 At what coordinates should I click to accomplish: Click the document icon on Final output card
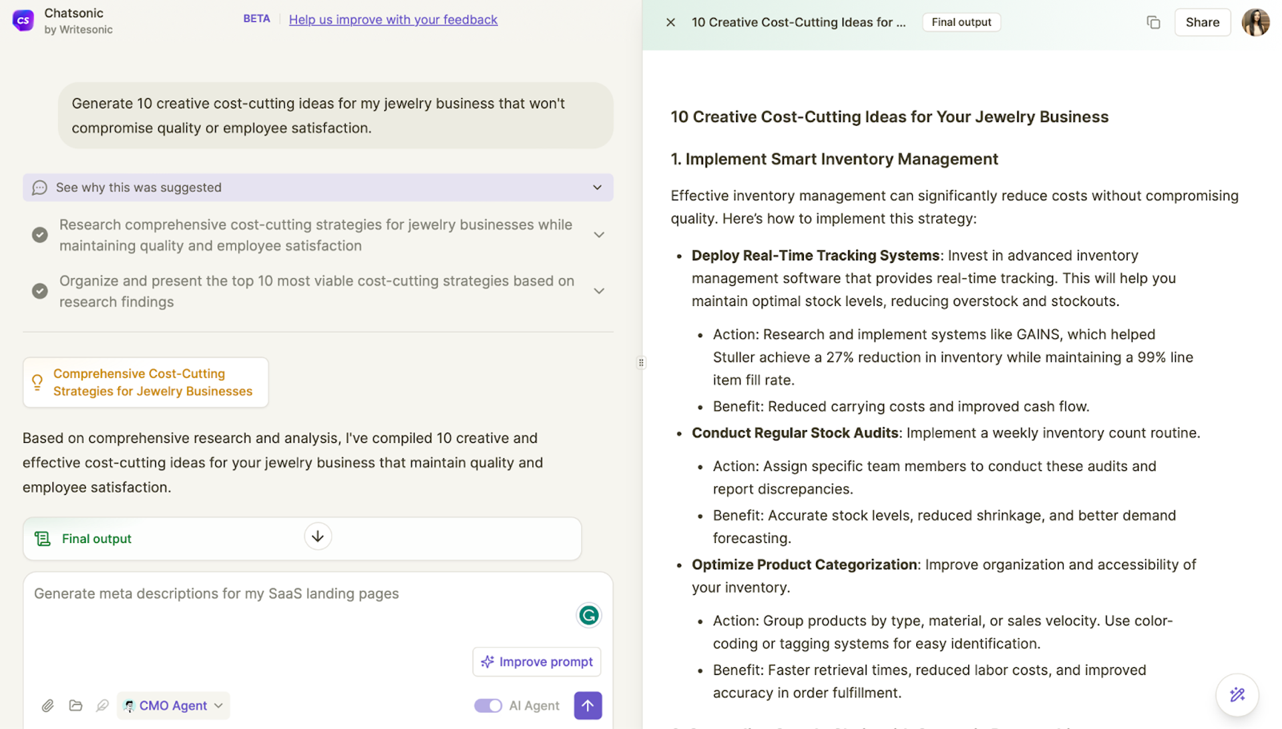point(43,539)
